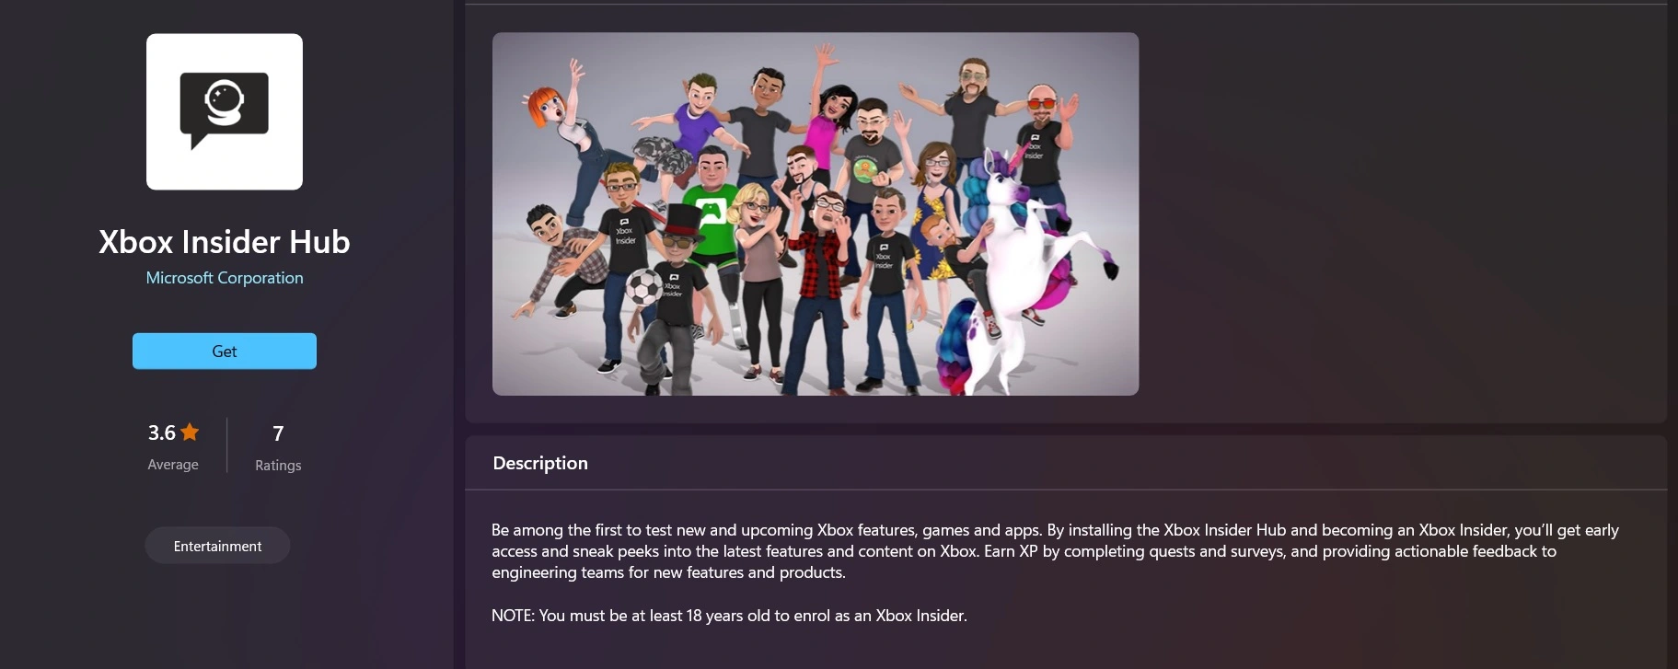Click the Average label under the score
Image resolution: width=1678 pixels, height=669 pixels.
(173, 465)
